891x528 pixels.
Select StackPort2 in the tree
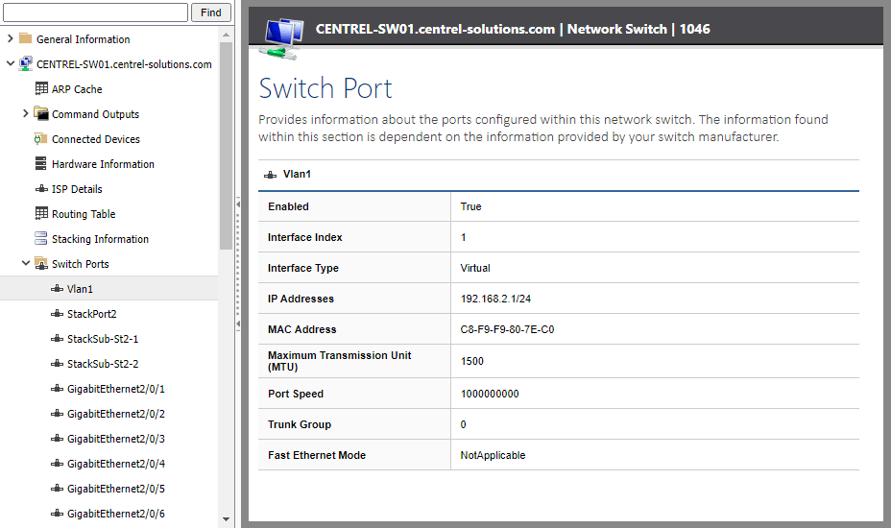[x=91, y=314]
